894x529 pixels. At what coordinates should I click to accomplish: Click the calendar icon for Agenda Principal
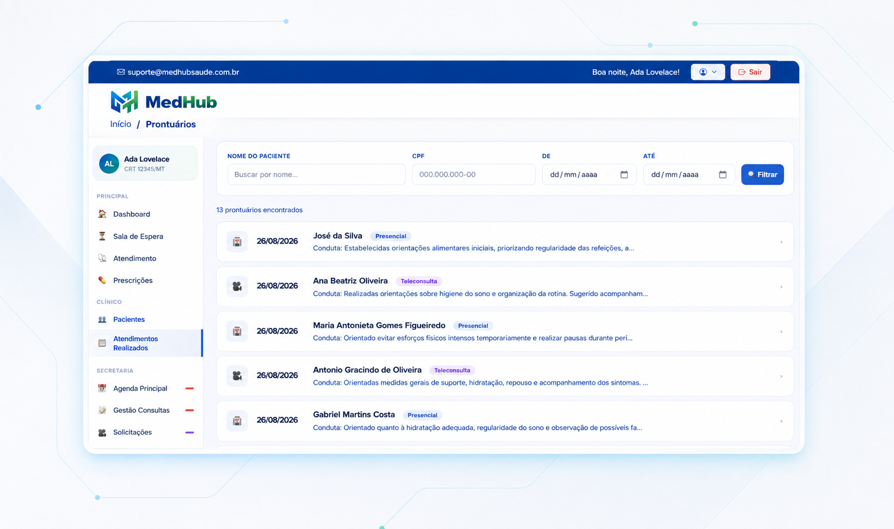click(x=102, y=388)
